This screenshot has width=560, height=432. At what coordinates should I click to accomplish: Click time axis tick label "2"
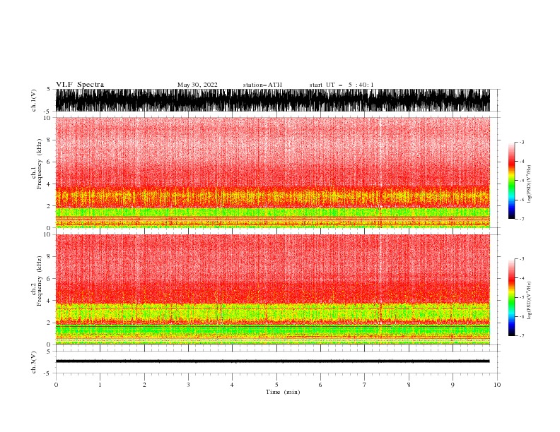(x=144, y=385)
